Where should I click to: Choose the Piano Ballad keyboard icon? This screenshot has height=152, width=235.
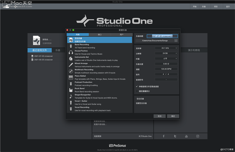pyautogui.click(x=71, y=77)
